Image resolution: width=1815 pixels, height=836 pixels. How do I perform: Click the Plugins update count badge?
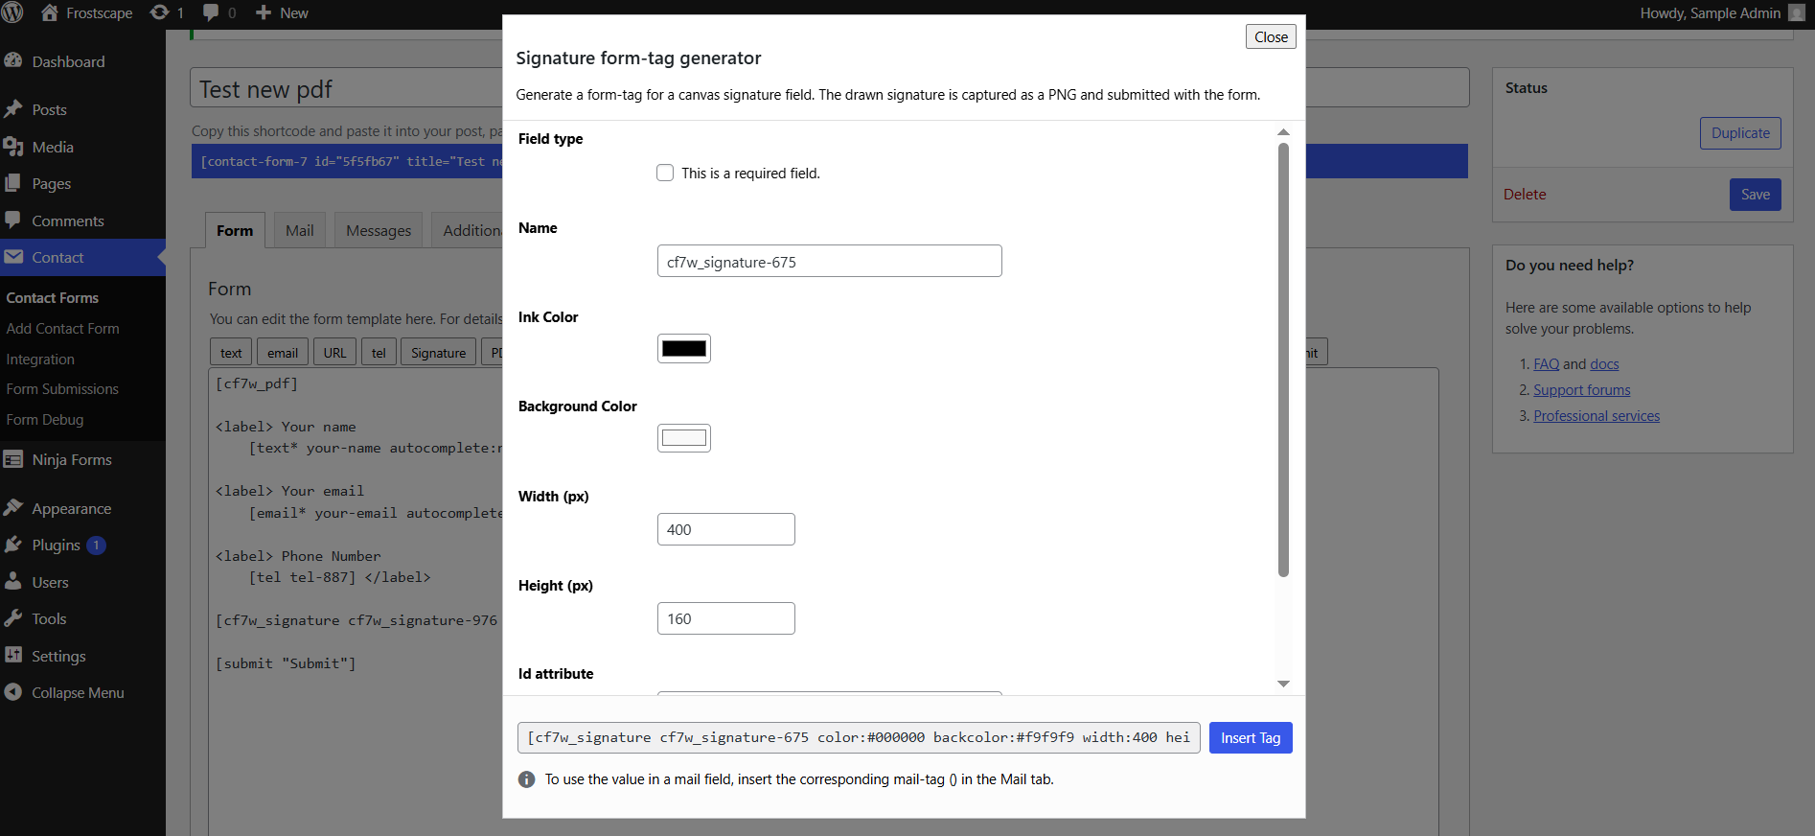click(96, 546)
